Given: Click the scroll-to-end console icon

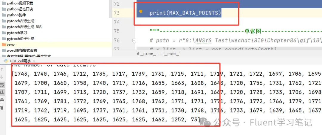Looking at the screenshot, I should coord(2,92).
